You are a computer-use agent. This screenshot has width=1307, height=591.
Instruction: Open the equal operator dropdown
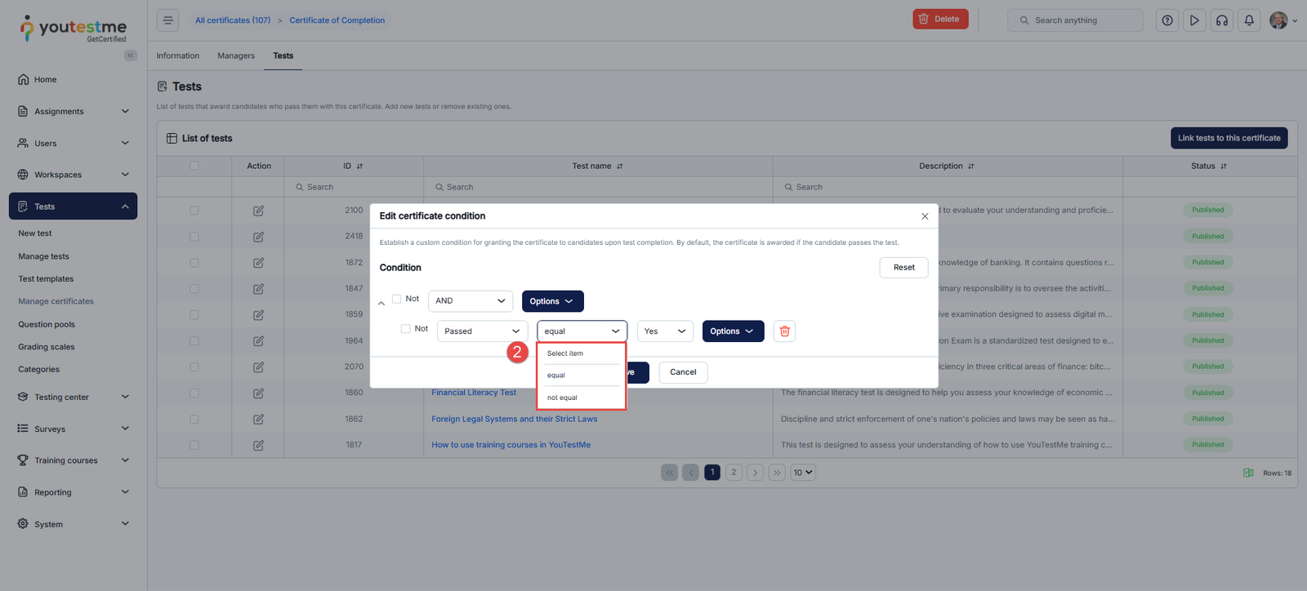[582, 331]
